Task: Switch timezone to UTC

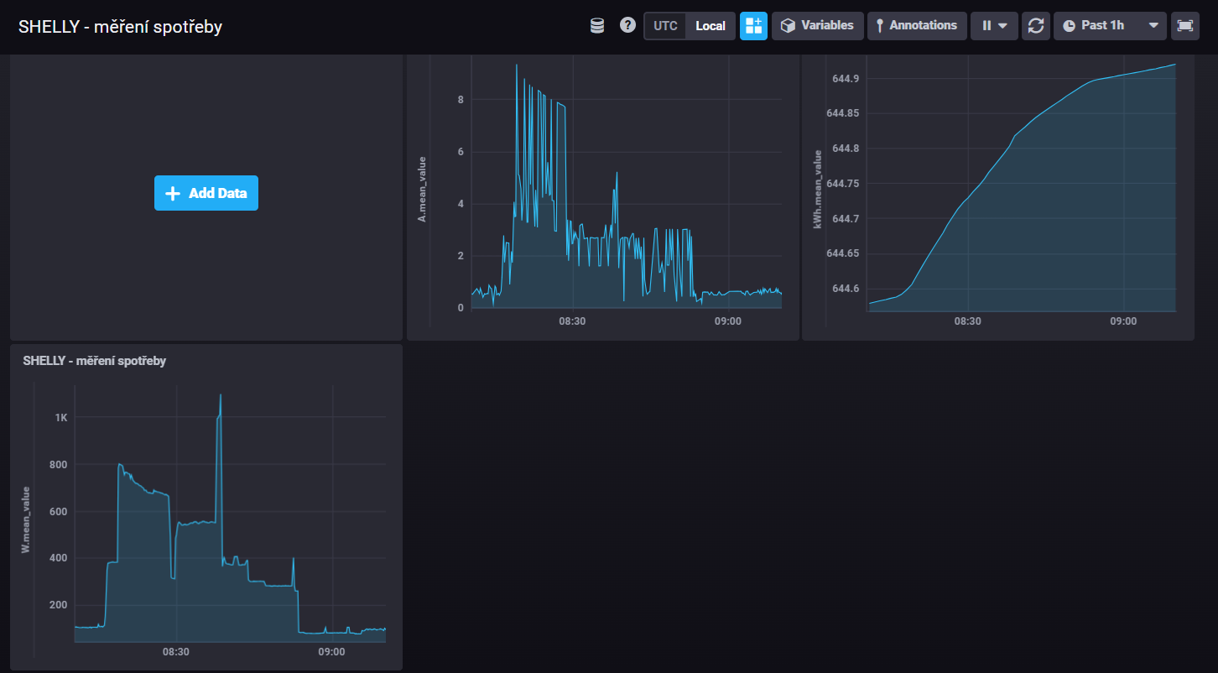Action: 665,26
